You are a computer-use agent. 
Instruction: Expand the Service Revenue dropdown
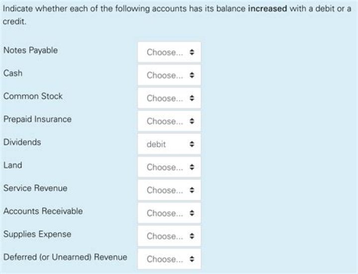(x=169, y=190)
